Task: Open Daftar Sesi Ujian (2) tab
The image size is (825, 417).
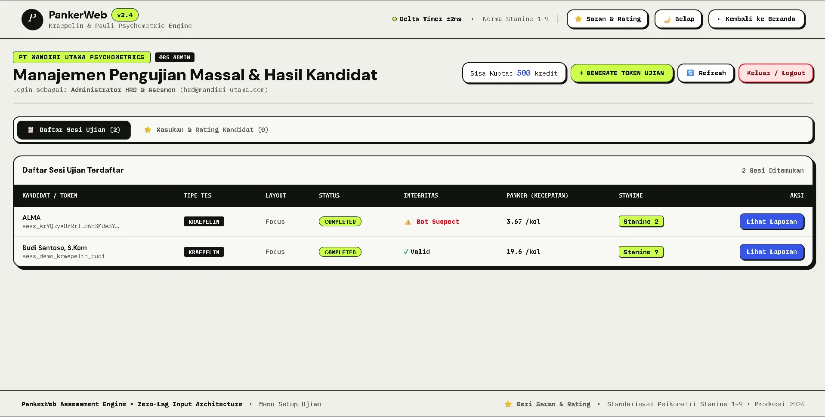Action: click(74, 130)
